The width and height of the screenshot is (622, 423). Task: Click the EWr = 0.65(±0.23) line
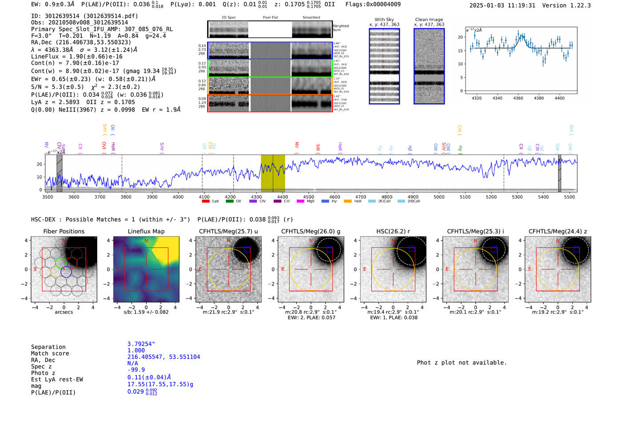[93, 79]
